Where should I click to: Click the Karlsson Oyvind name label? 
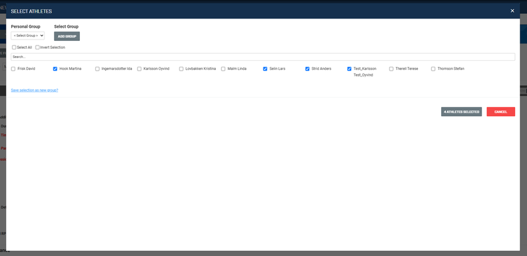click(x=157, y=69)
